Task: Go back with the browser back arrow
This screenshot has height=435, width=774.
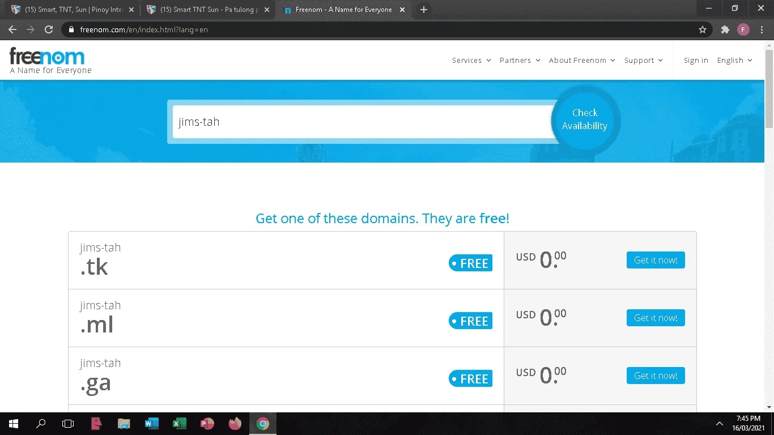Action: tap(12, 29)
